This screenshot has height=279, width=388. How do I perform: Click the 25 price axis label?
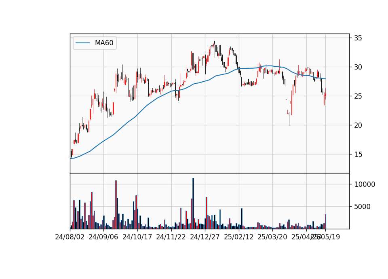pyautogui.click(x=358, y=96)
